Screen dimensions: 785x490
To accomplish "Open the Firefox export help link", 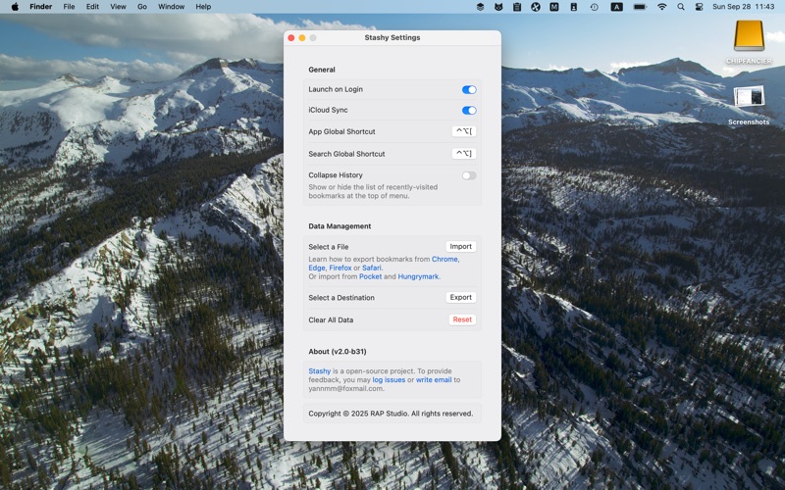I will [340, 268].
